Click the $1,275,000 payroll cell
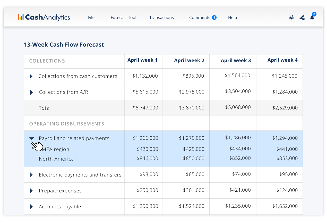The width and height of the screenshot is (327, 223). (x=192, y=138)
